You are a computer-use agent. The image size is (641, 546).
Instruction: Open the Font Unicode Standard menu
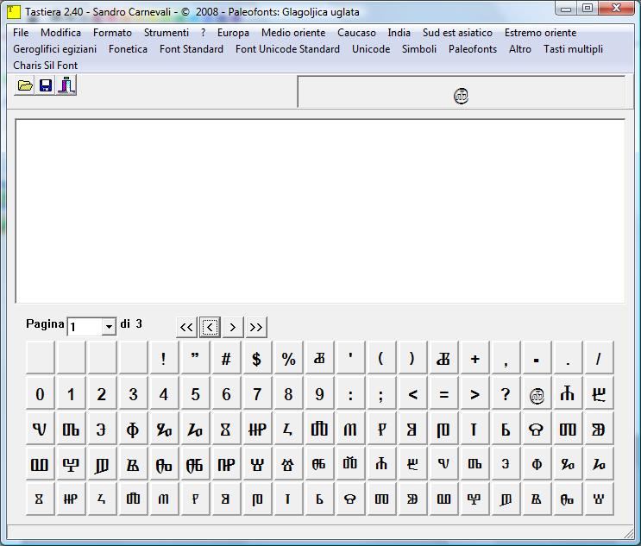point(287,49)
